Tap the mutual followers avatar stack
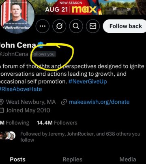The image size is (146, 164). coord(7,135)
